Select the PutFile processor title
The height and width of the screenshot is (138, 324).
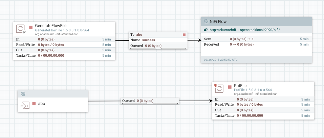240,86
